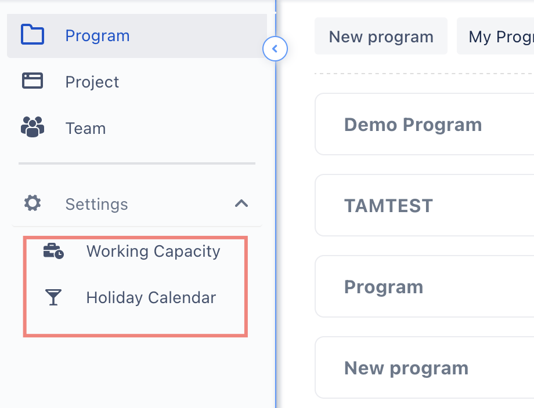Select the Project browser-window icon
Screen dimensions: 534x408
[33, 82]
